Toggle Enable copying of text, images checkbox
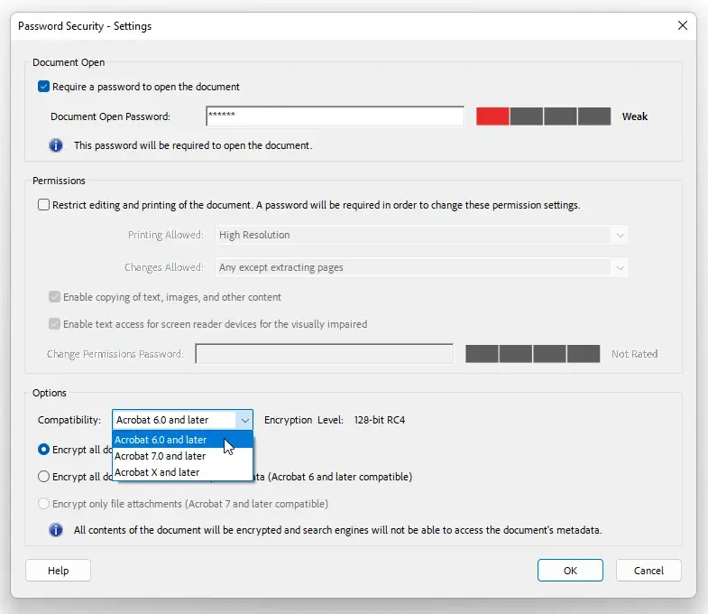The height and width of the screenshot is (614, 708). point(54,297)
